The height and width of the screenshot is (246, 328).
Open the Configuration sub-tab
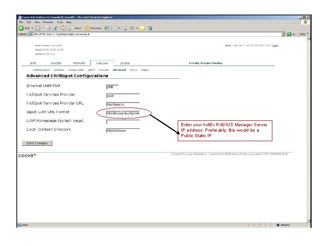pyautogui.click(x=41, y=70)
